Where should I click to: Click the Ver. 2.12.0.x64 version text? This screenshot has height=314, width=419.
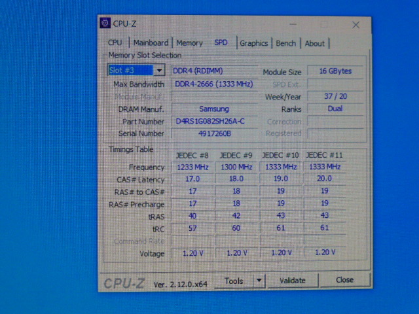tap(181, 285)
